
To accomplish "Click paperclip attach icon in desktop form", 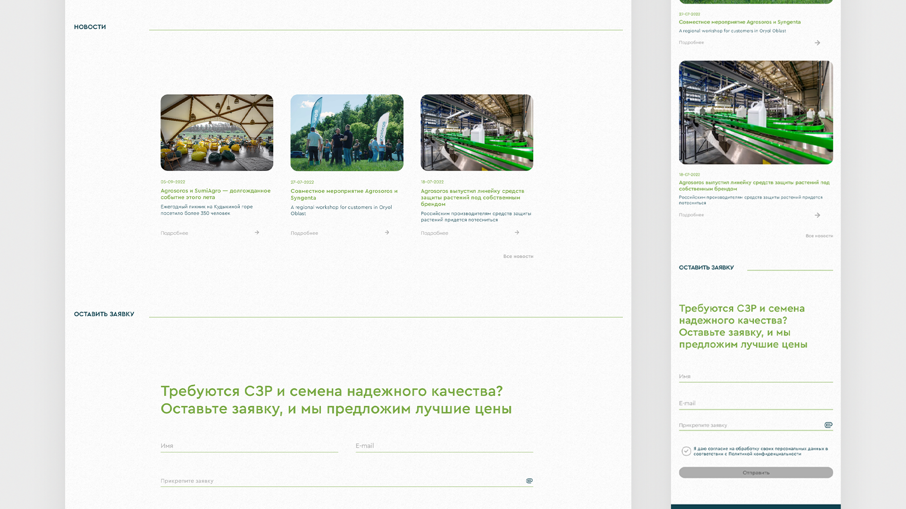I will coord(529,481).
